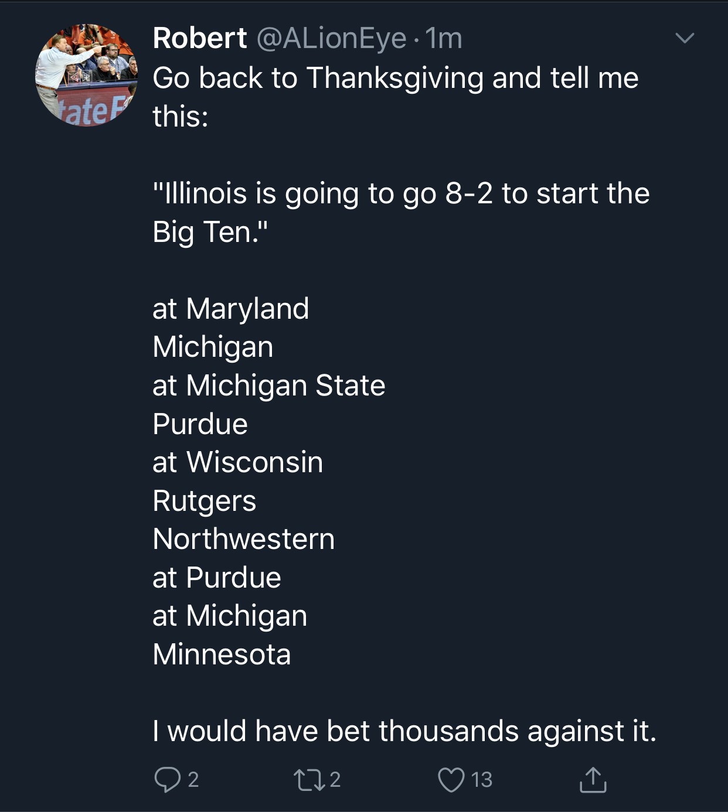Click the reply count of 2
This screenshot has width=728, height=812.
[x=193, y=780]
